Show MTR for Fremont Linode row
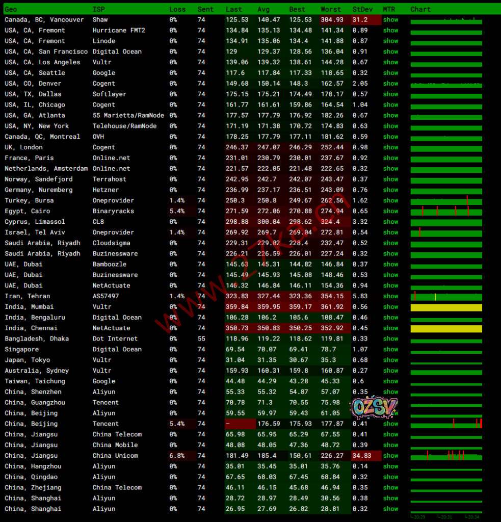This screenshot has width=501, height=522. (390, 41)
